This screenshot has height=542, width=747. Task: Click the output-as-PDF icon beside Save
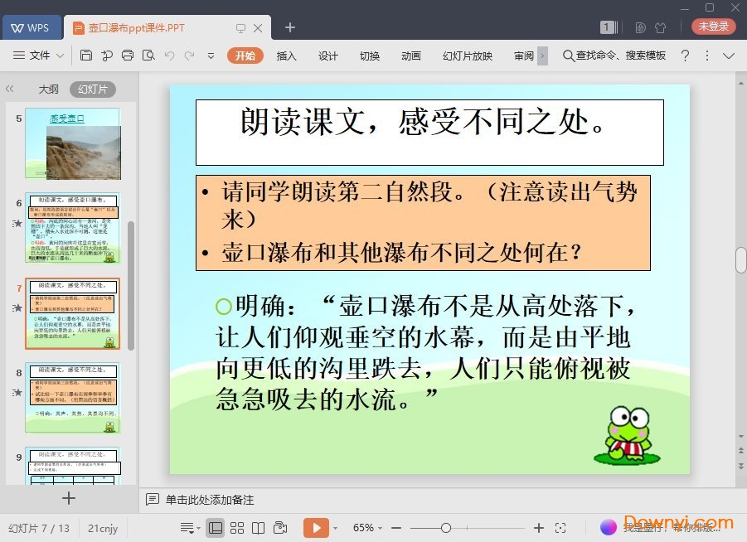point(107,56)
